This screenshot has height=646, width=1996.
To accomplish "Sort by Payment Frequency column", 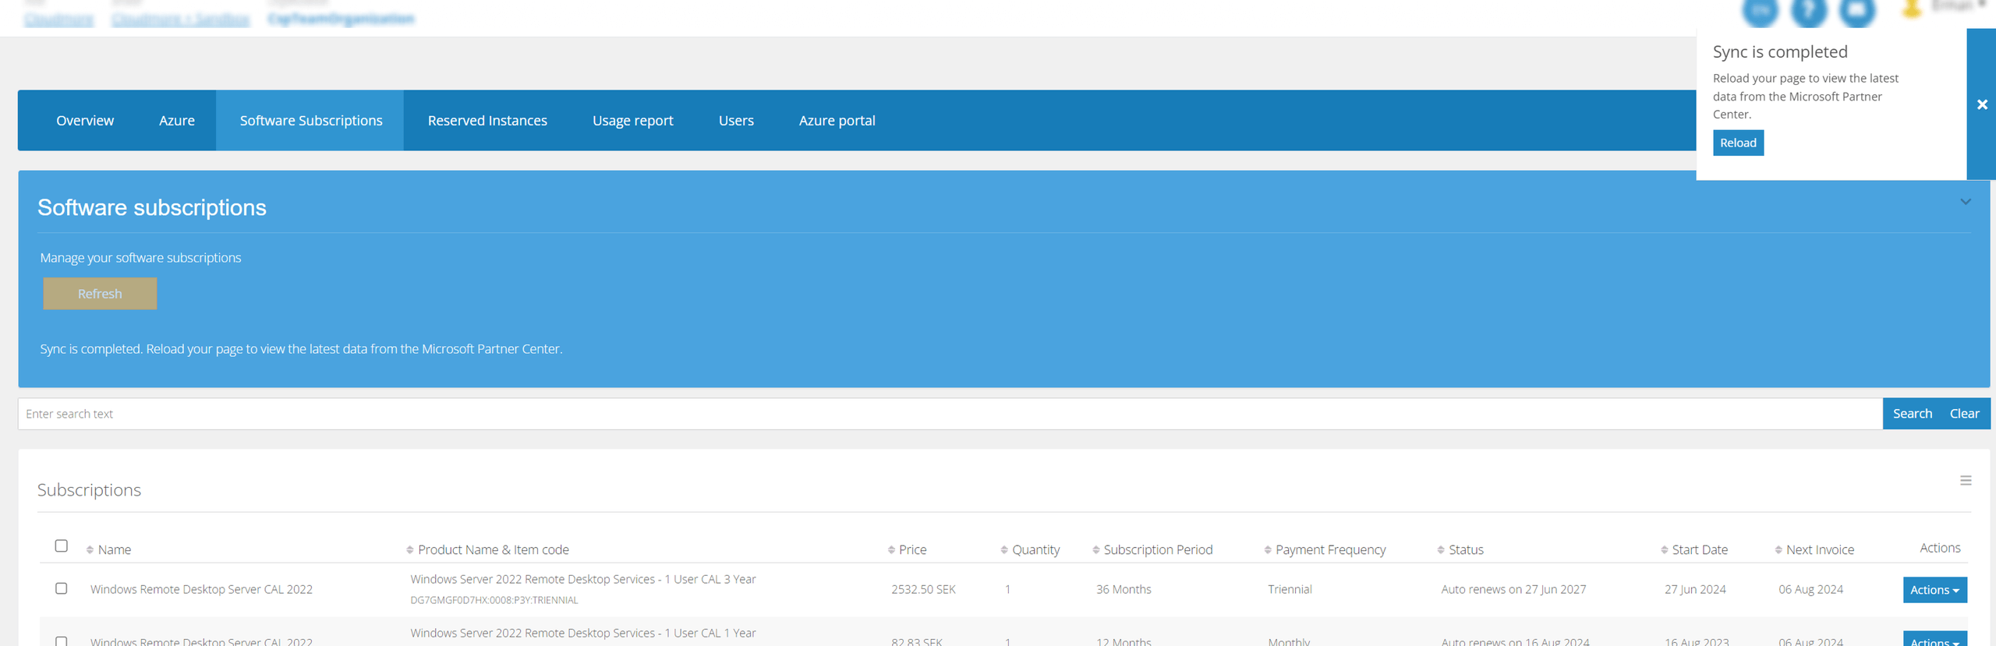I will 1325,549.
